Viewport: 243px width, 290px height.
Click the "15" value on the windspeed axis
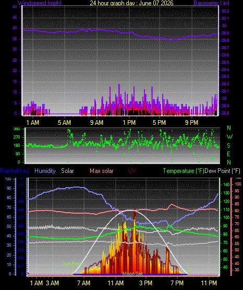15,82
